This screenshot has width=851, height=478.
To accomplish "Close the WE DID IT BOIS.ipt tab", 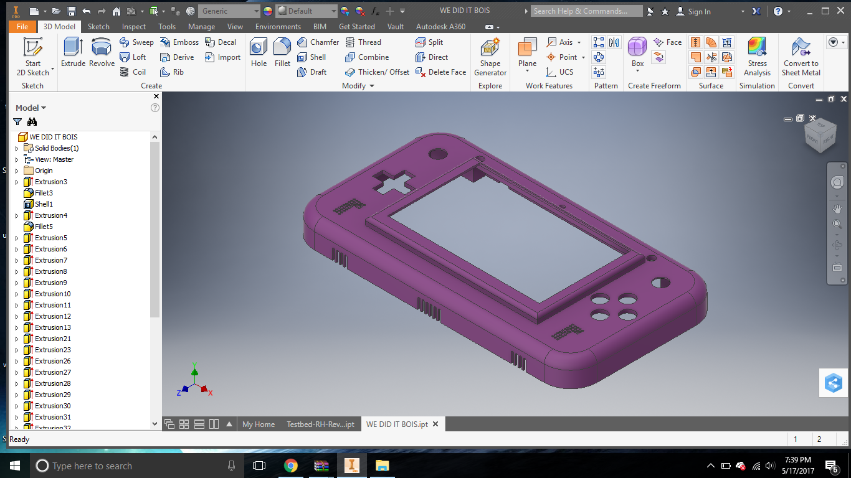I will [435, 424].
